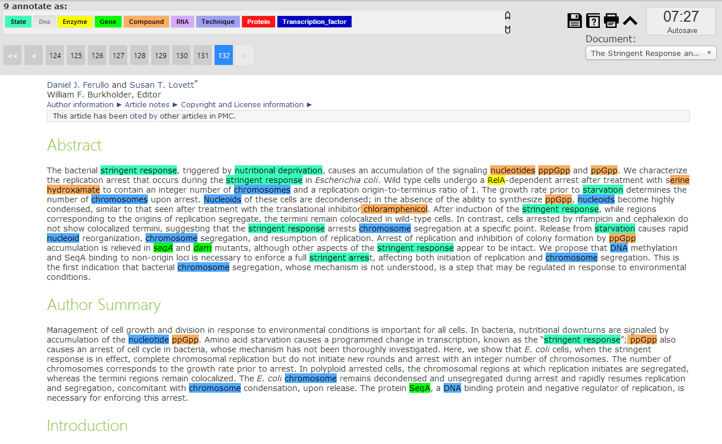Image resolution: width=722 pixels, height=444 pixels.
Task: Open page 126
Action: tap(97, 55)
